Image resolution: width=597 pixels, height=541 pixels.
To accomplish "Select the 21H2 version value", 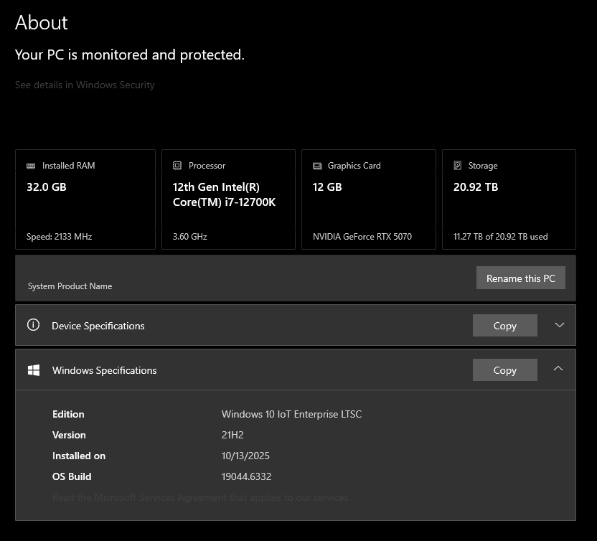I will coord(232,435).
